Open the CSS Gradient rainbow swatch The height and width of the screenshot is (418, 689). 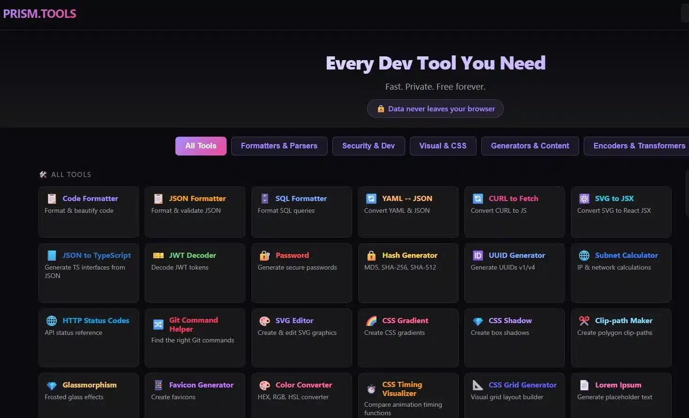[371, 320]
